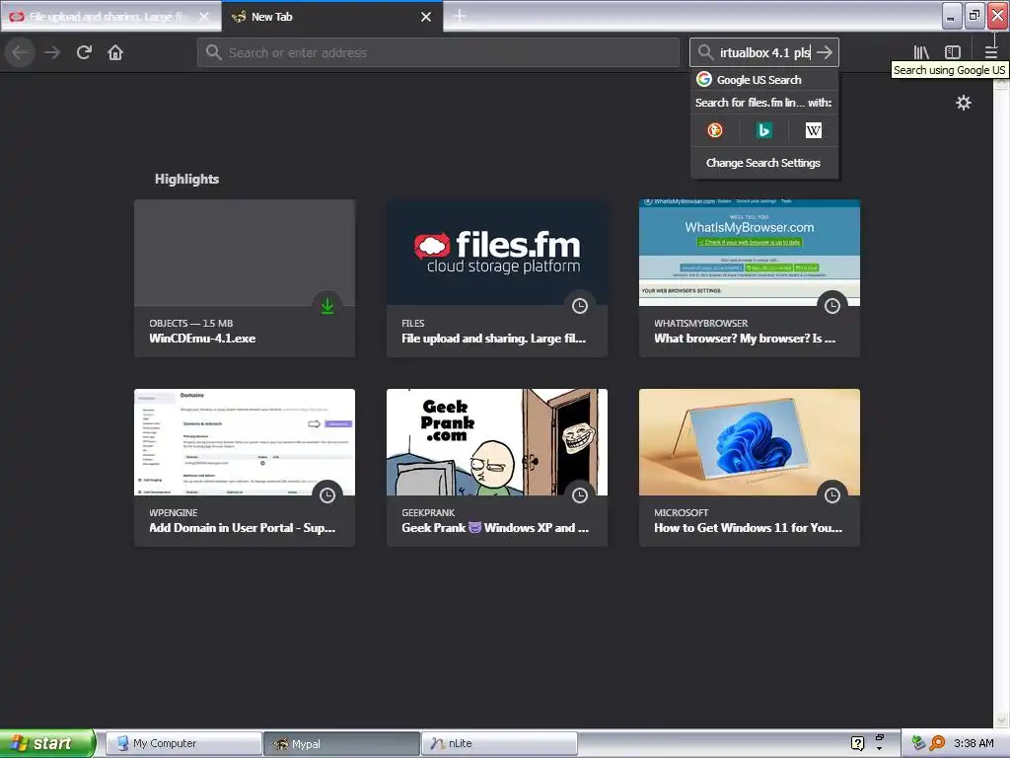This screenshot has height=758, width=1010.
Task: Open WinCDEmu-4.1.exe highlight thumbnail
Action: (245, 253)
